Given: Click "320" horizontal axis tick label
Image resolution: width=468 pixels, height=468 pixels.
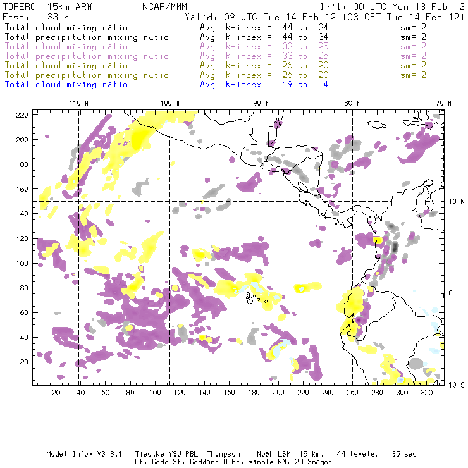Looking at the screenshot, I should coord(426,393).
